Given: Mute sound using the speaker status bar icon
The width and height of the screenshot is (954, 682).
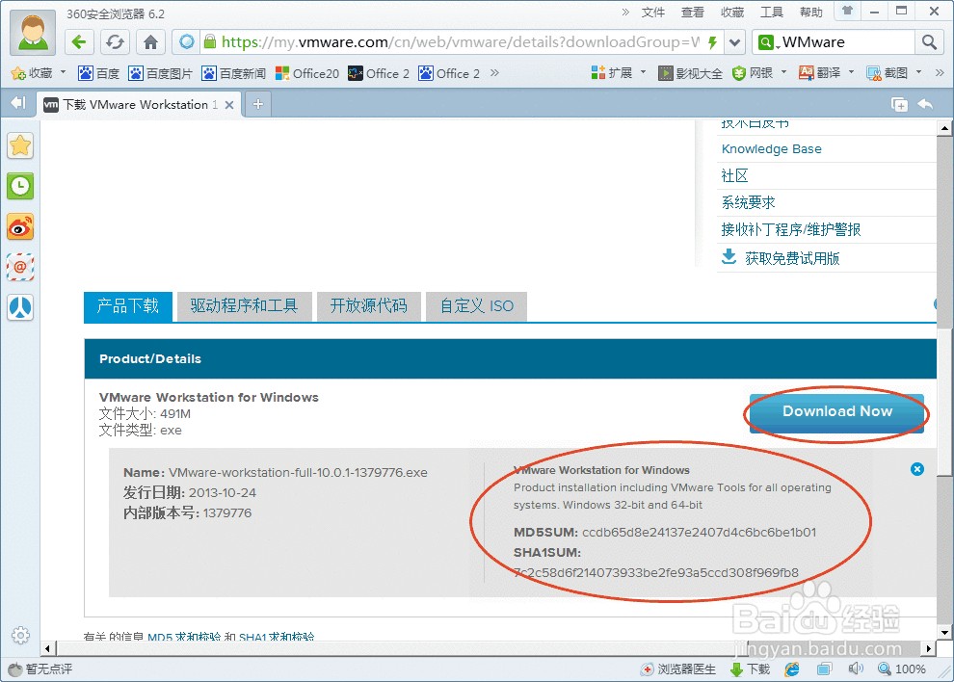Looking at the screenshot, I should click(856, 668).
